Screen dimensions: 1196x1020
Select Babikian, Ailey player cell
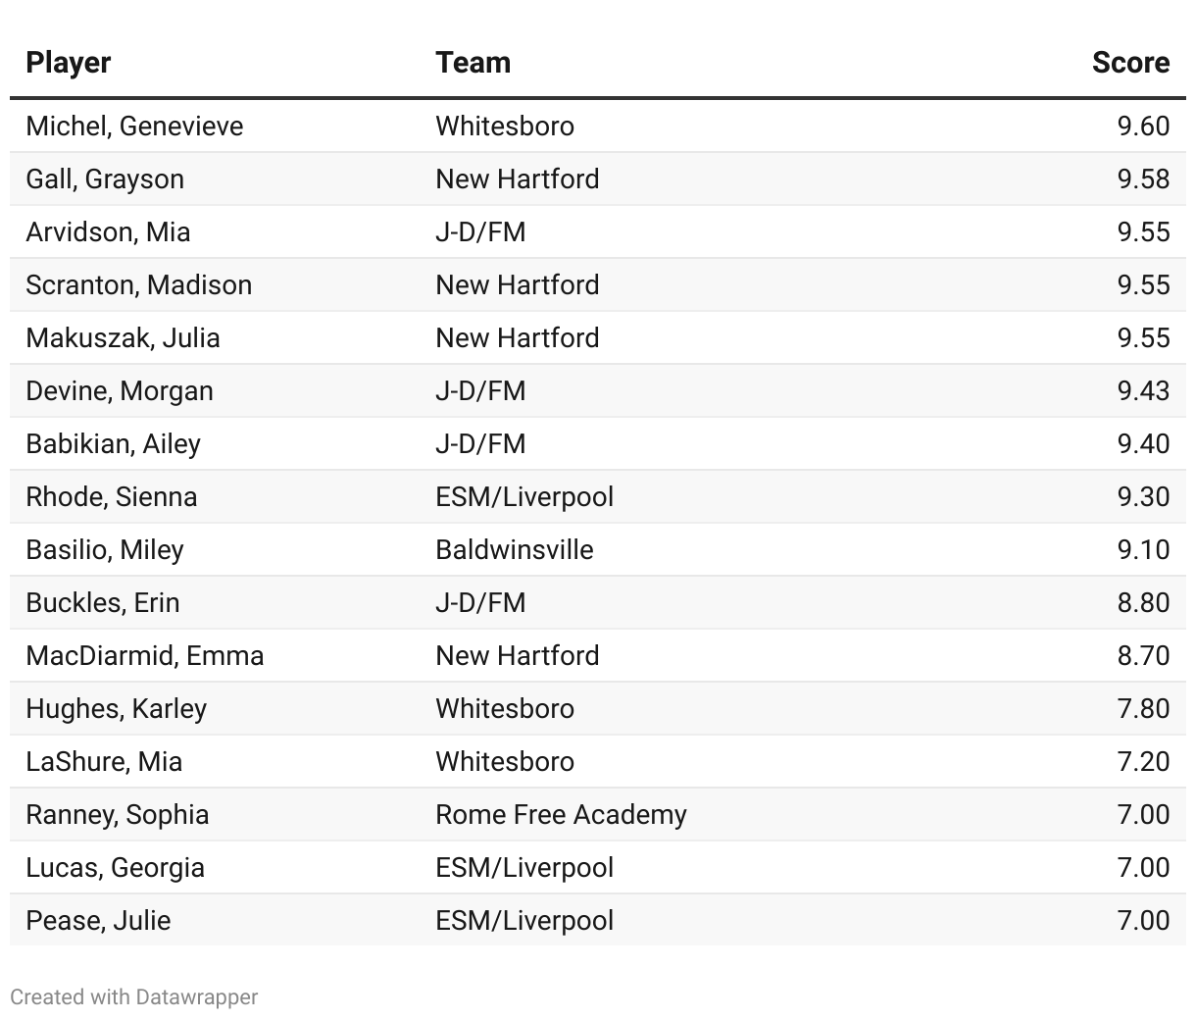(113, 444)
